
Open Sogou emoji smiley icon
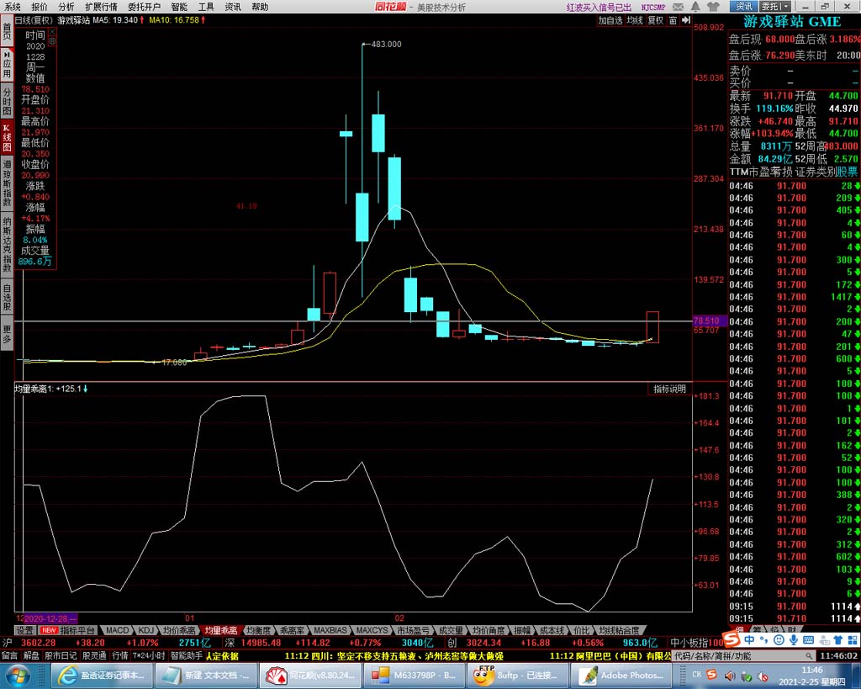click(x=779, y=640)
